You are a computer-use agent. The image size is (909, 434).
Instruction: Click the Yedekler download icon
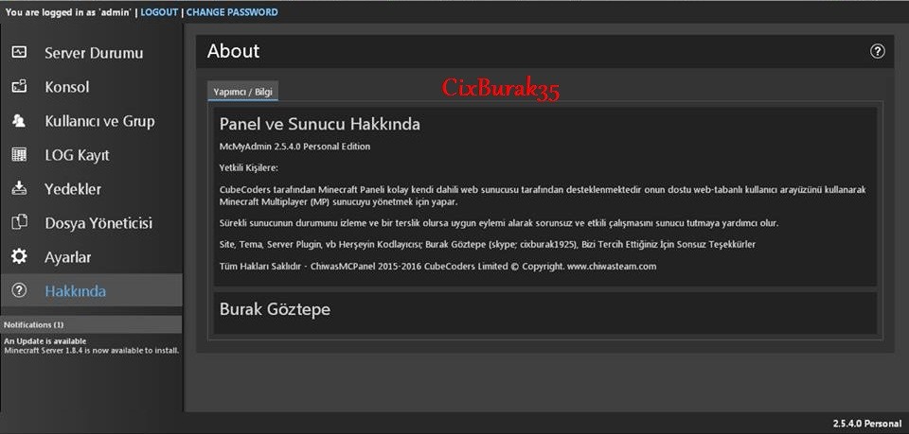[19, 188]
